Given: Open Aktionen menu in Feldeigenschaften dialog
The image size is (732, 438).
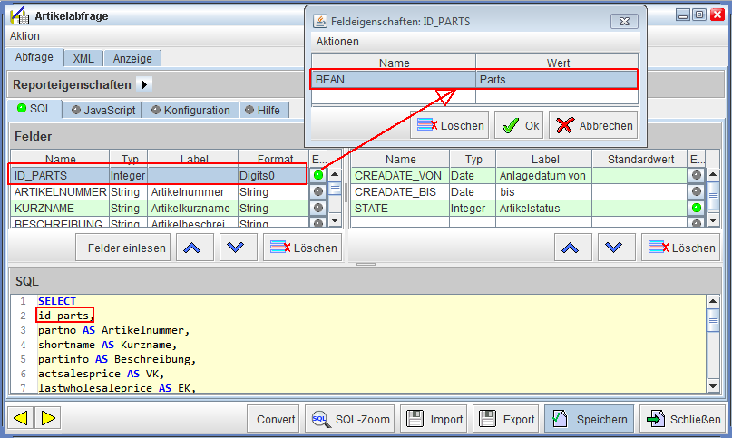Looking at the screenshot, I should (337, 42).
